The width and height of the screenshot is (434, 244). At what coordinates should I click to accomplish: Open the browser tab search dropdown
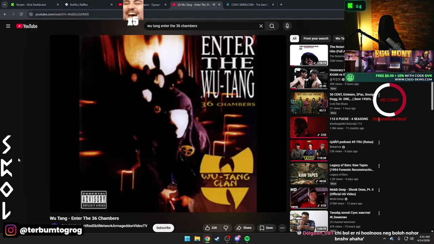coord(4,5)
